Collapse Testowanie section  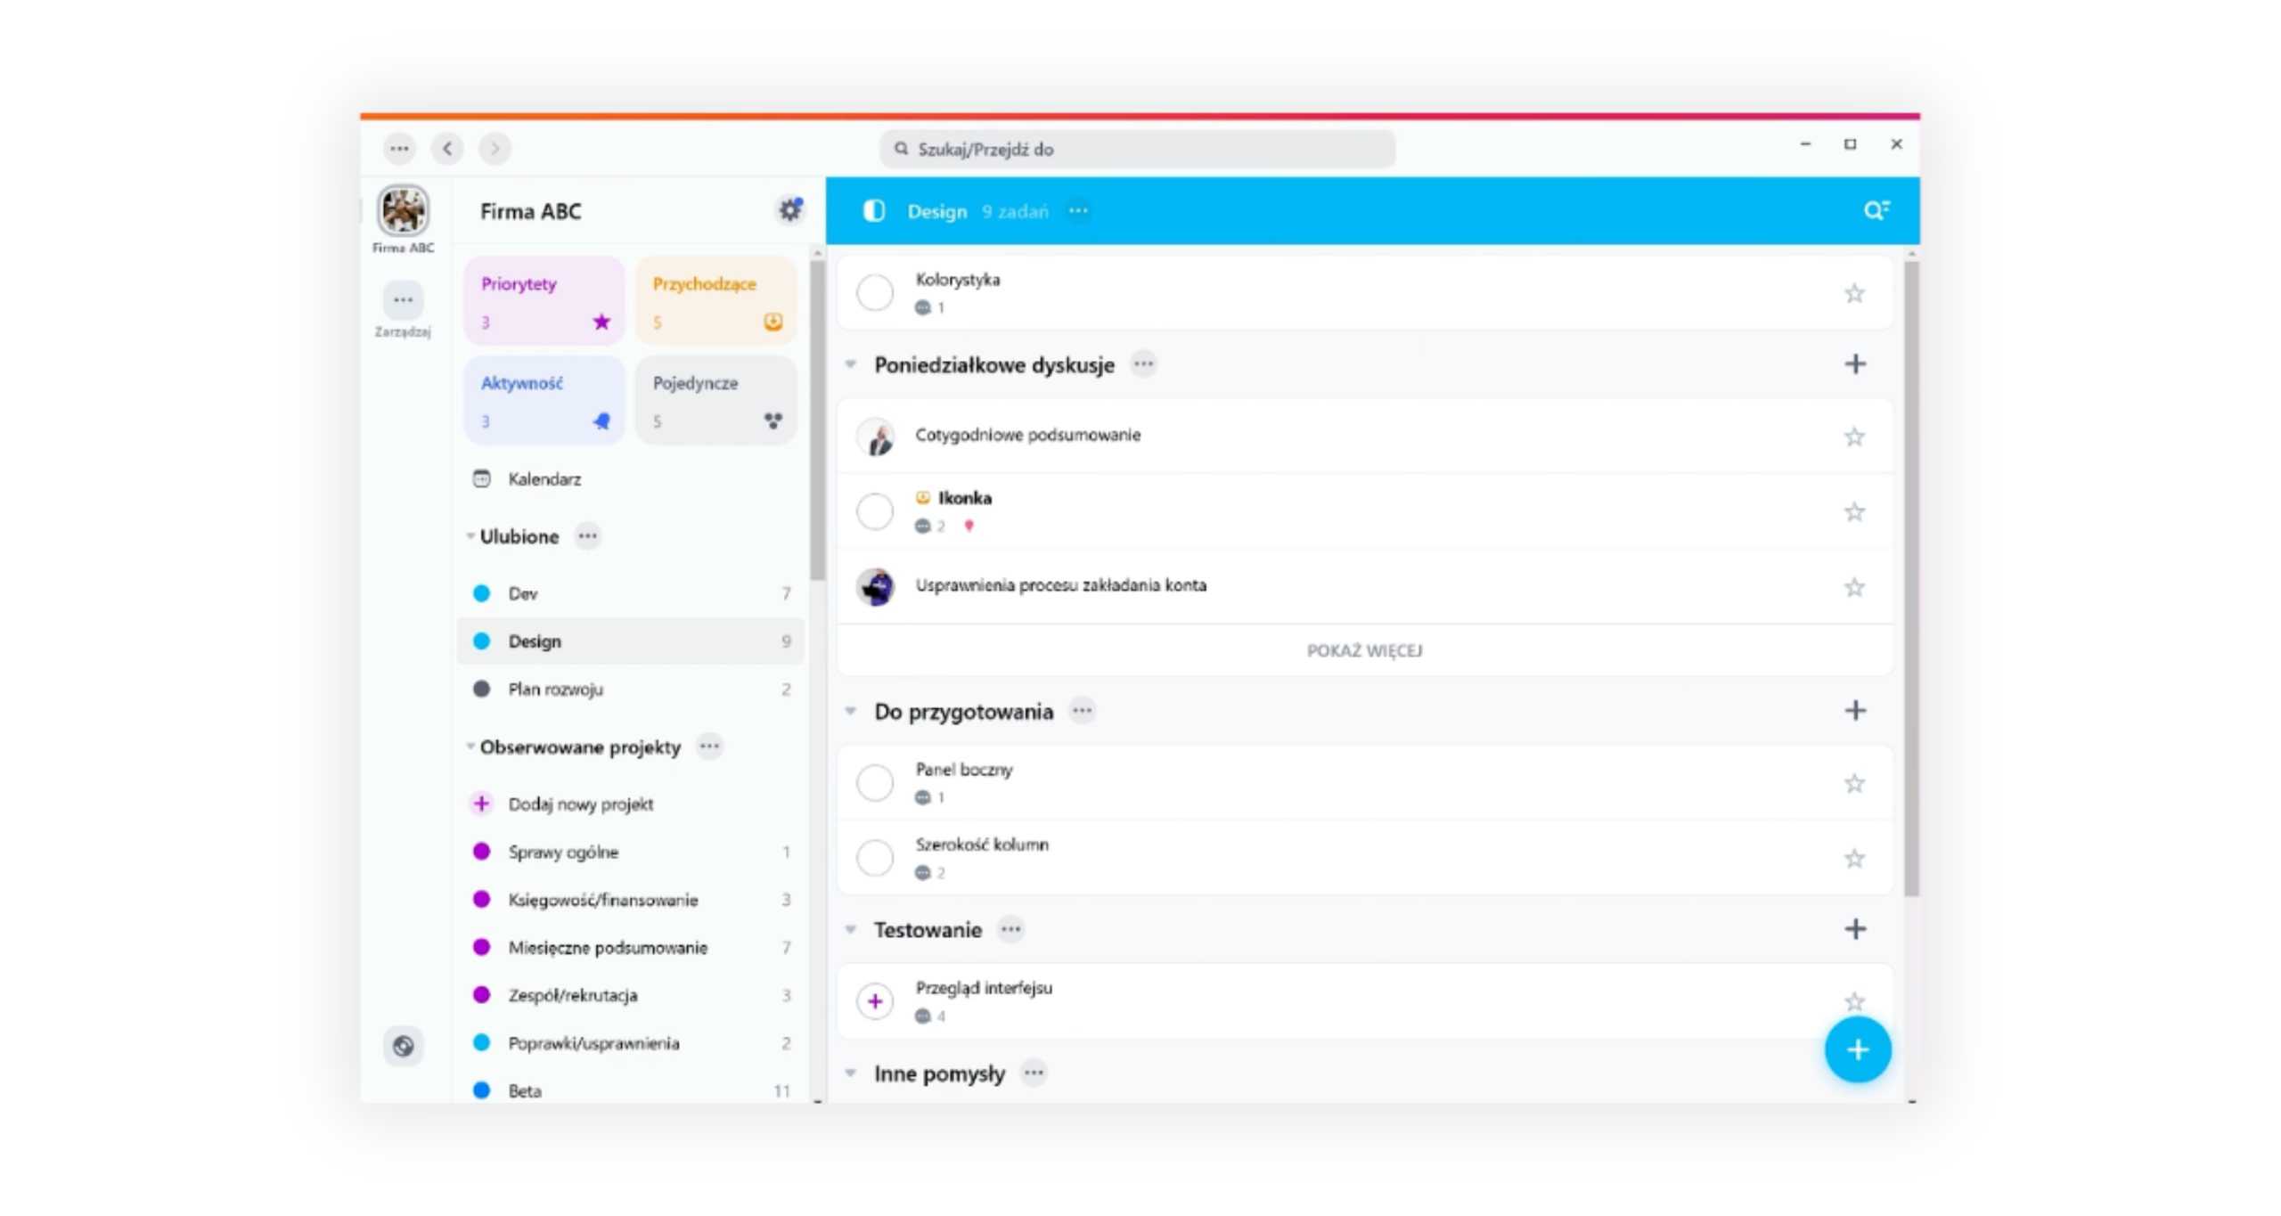coord(850,929)
